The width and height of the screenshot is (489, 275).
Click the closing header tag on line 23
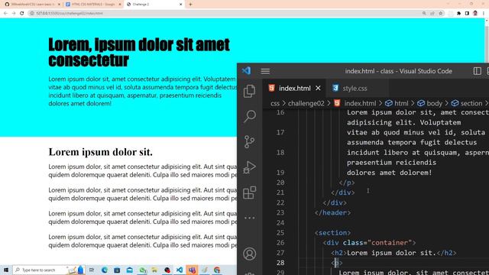coord(332,212)
